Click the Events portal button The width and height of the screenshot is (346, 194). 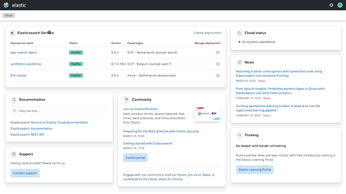pyautogui.click(x=135, y=158)
